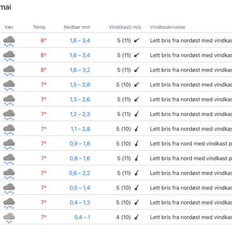Click the rain icon in the 1,1 – 2,8 row
Viewport: 232px width, 232px height.
pos(9,129)
